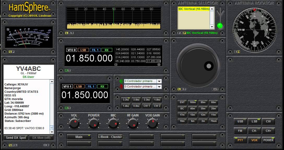Screen dimensions: 284x150
Task: Switch to FM mode
Action: point(240,131)
